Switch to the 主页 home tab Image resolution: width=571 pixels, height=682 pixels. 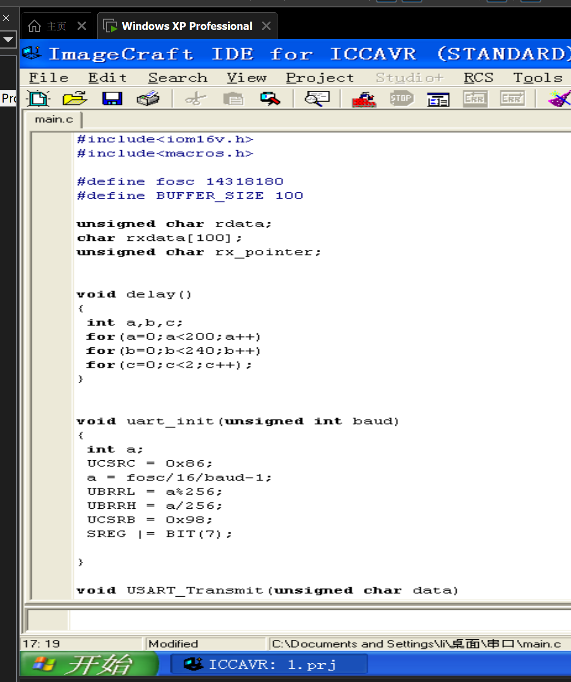click(56, 26)
